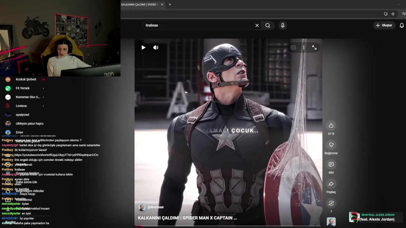This screenshot has height=228, width=406.
Task: Click the install app icon in address bar
Action: point(386,14)
